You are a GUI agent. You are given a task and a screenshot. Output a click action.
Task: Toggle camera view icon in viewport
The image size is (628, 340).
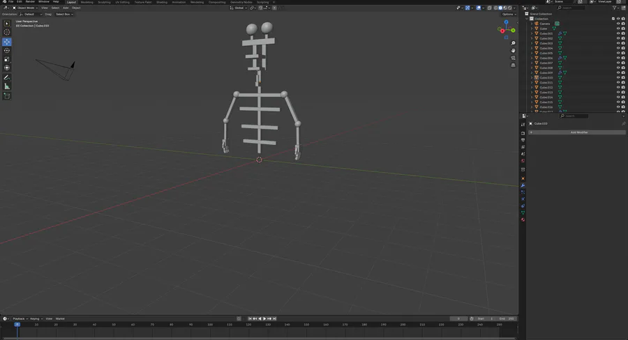click(x=513, y=58)
